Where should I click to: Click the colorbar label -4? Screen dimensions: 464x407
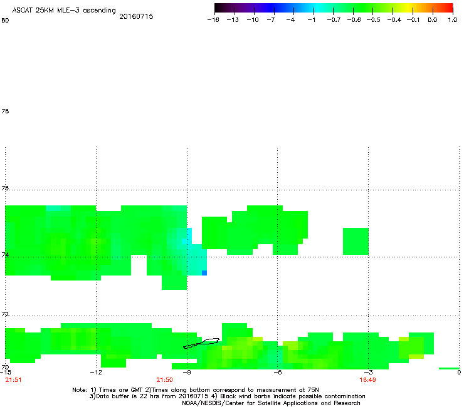(x=290, y=20)
